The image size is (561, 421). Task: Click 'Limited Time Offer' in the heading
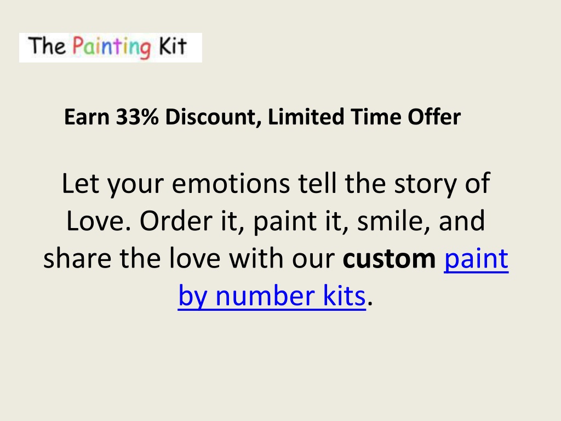click(364, 117)
